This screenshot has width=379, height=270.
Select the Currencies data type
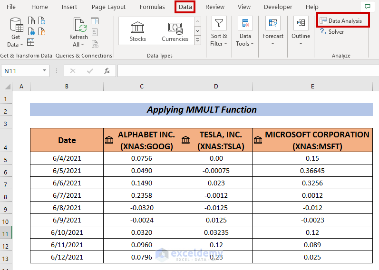[175, 31]
